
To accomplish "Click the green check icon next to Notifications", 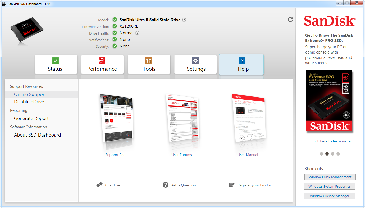I will pos(115,39).
